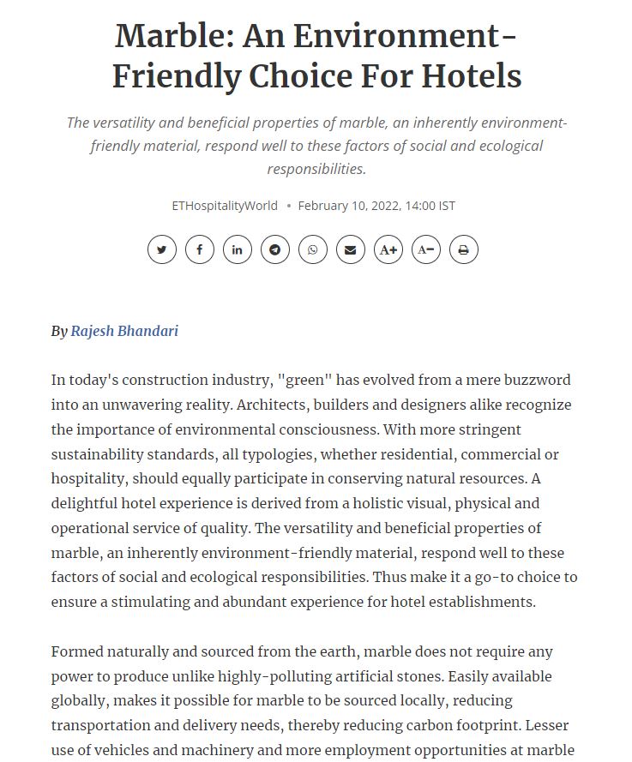Screen dimensions: 632x762
Task: Increase font size with the A+ button
Action: pos(388,249)
